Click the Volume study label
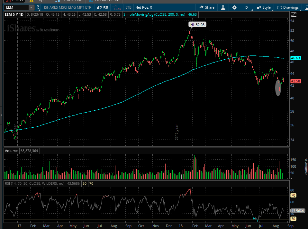 click(x=11, y=151)
